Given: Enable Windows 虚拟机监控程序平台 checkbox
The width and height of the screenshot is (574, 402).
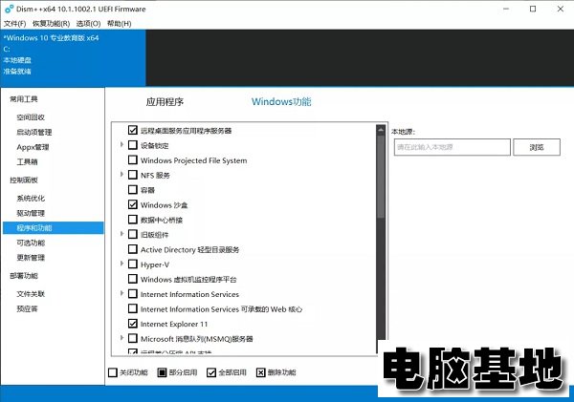Looking at the screenshot, I should pos(133,279).
